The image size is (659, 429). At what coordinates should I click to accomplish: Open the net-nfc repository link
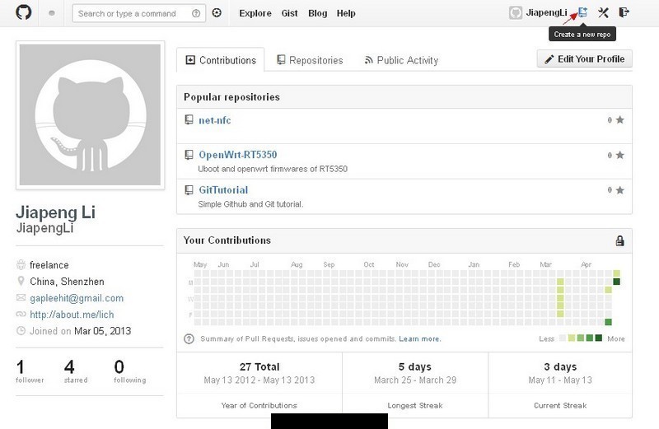215,120
